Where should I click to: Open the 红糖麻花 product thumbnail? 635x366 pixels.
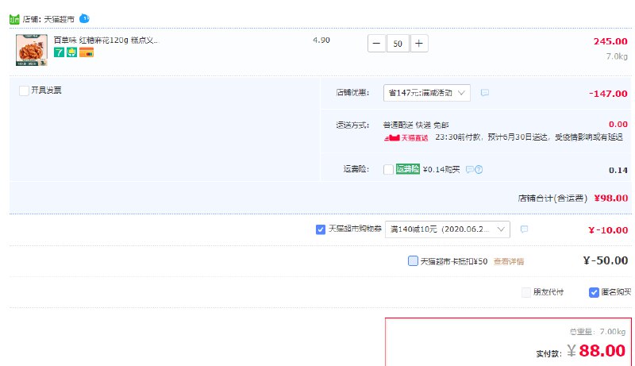tap(32, 50)
